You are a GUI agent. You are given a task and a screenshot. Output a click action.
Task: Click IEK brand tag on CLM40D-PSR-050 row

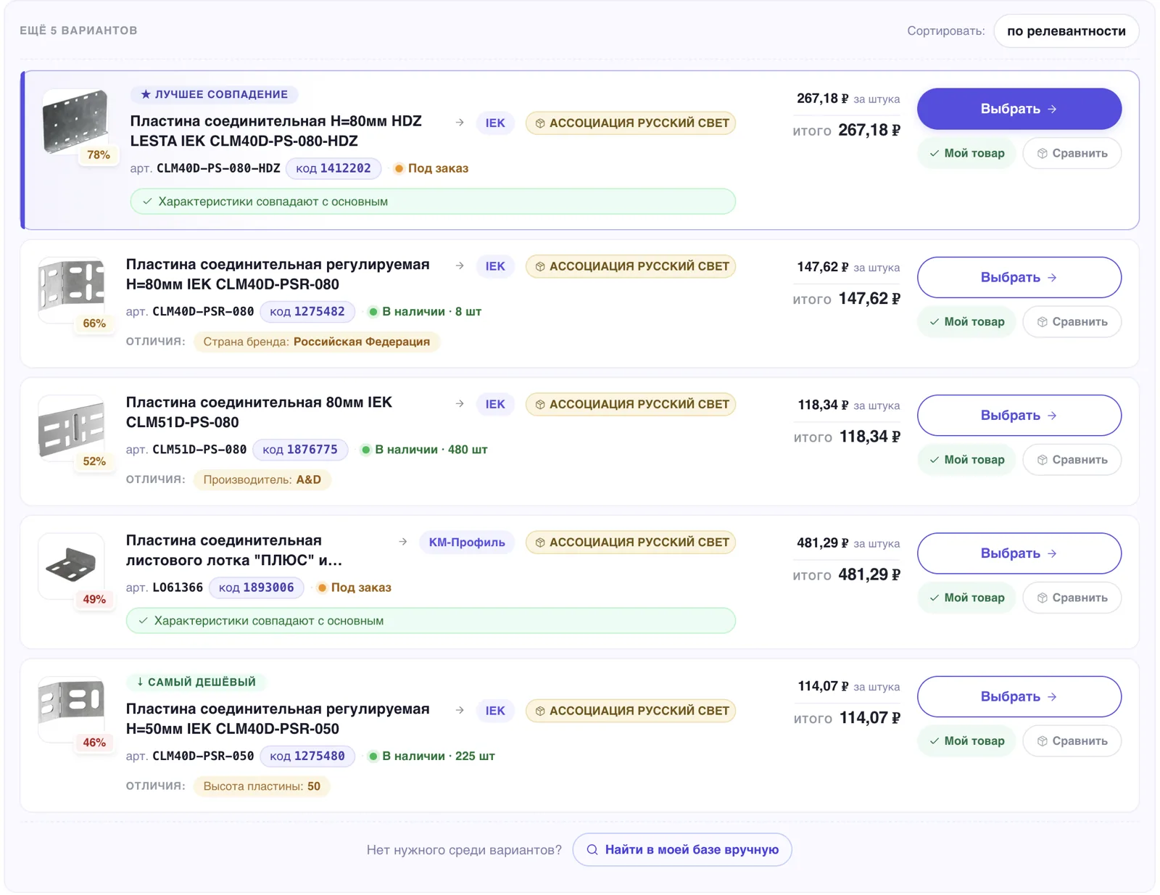click(495, 711)
